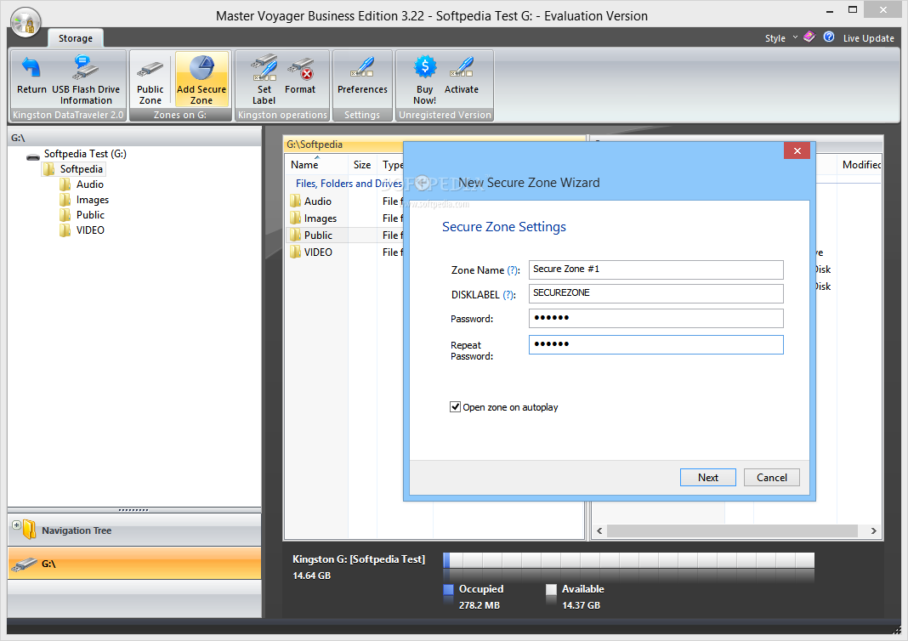Click the disk usage bar for Kingston G:
908x641 pixels.
click(x=628, y=560)
